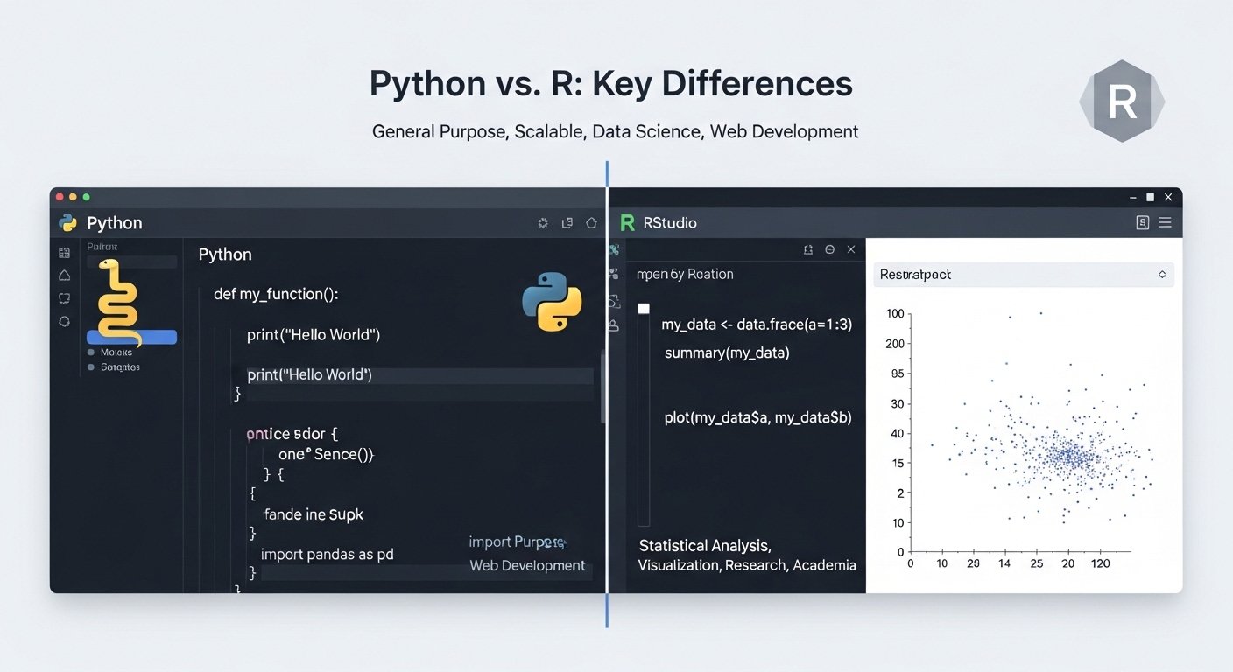Viewport: 1233px width, 672px height.
Task: Click the Python snake logo watermark in the editor
Action: (x=552, y=304)
